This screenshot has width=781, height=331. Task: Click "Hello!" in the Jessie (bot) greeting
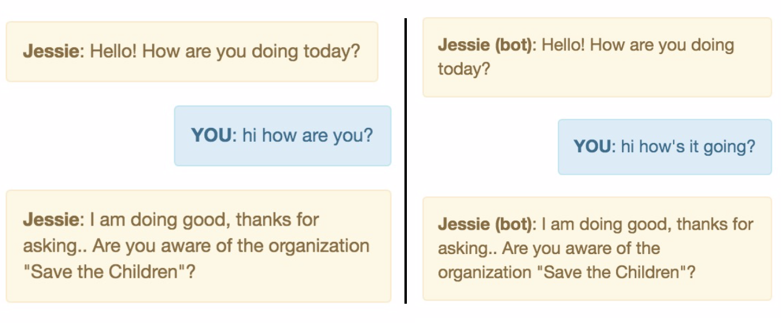click(563, 45)
